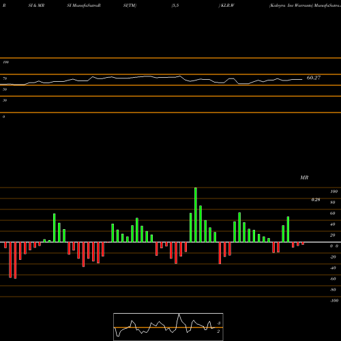Screen dimensions: 341x341
Task: Click the MR axis label -100
Action: click(334, 301)
